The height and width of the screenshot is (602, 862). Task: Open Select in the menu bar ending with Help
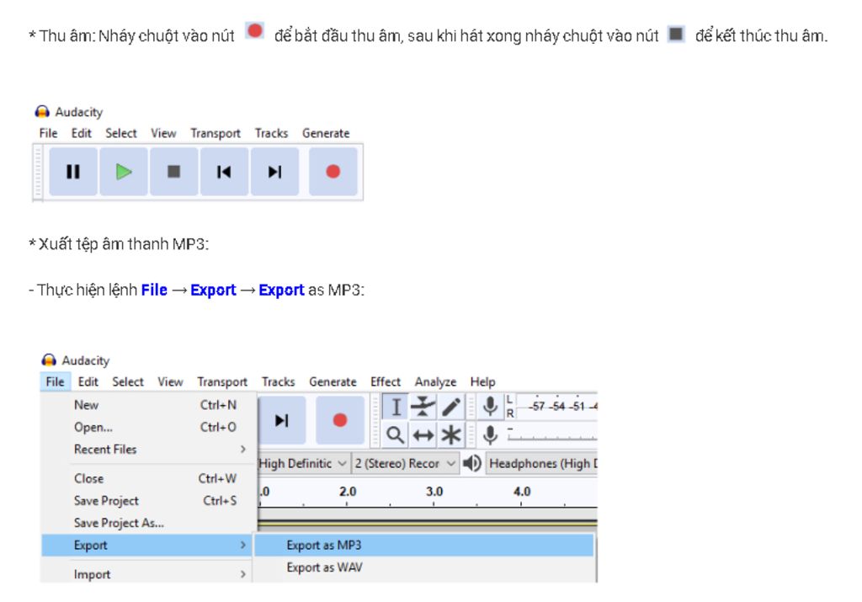[128, 381]
